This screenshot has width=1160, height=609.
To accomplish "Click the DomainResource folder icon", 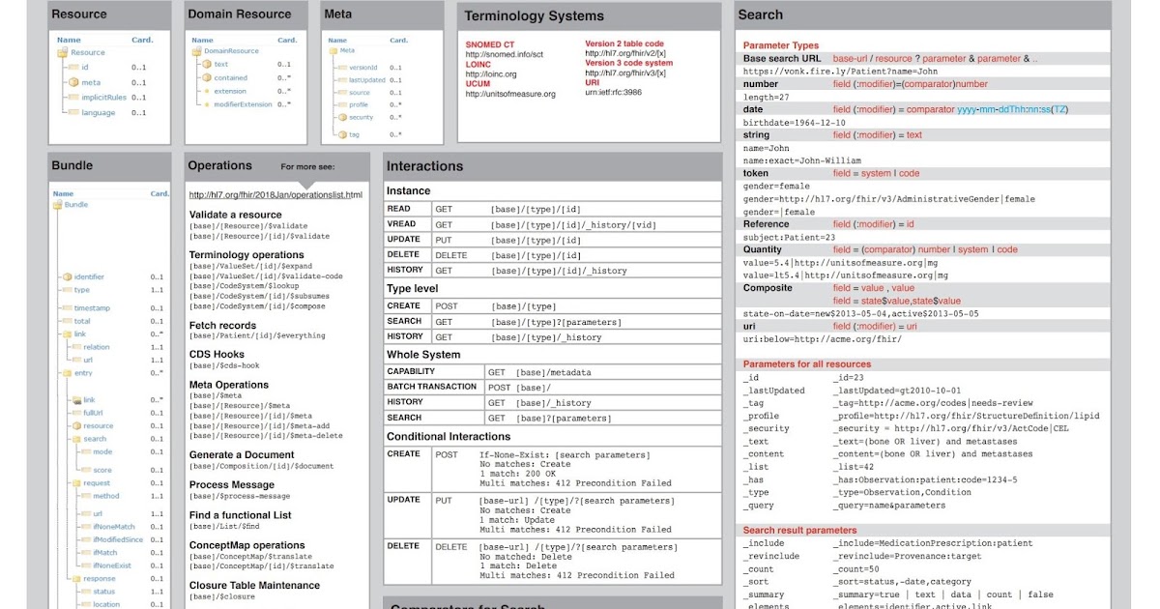I will pos(196,51).
